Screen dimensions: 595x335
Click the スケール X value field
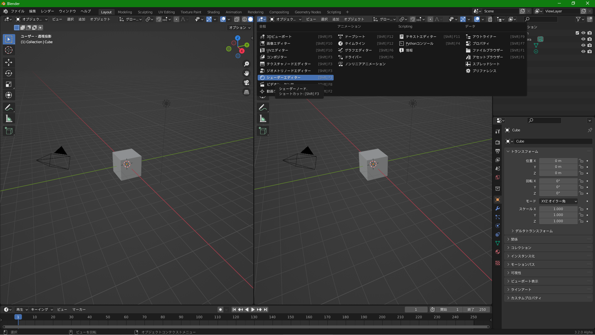click(558, 209)
